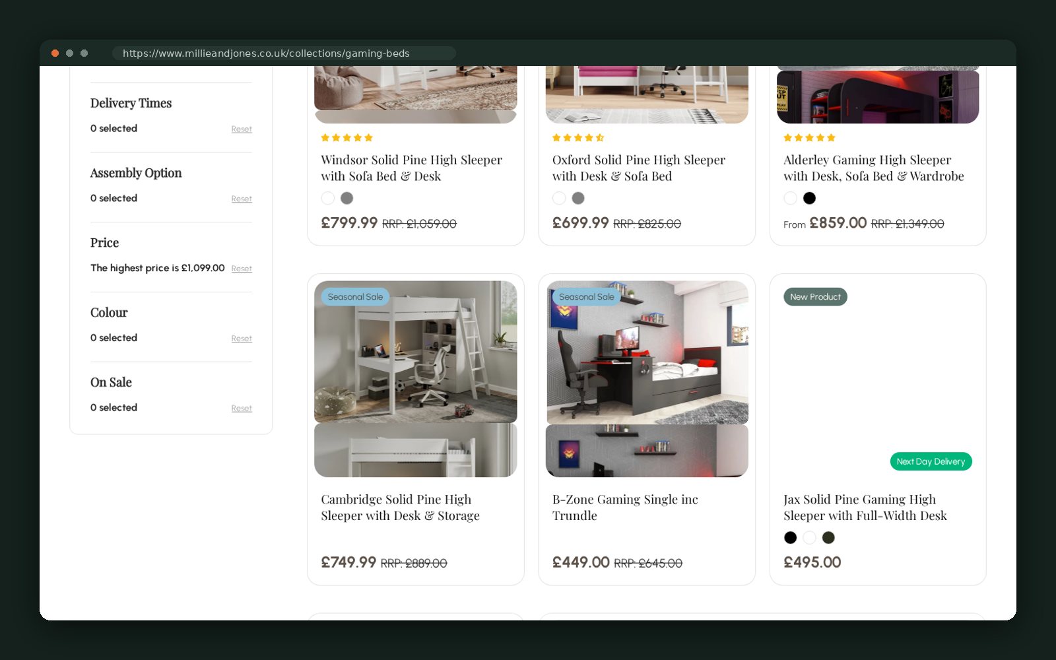
Task: Open Oxford Solid Pine High Sleeper product title
Action: point(638,168)
